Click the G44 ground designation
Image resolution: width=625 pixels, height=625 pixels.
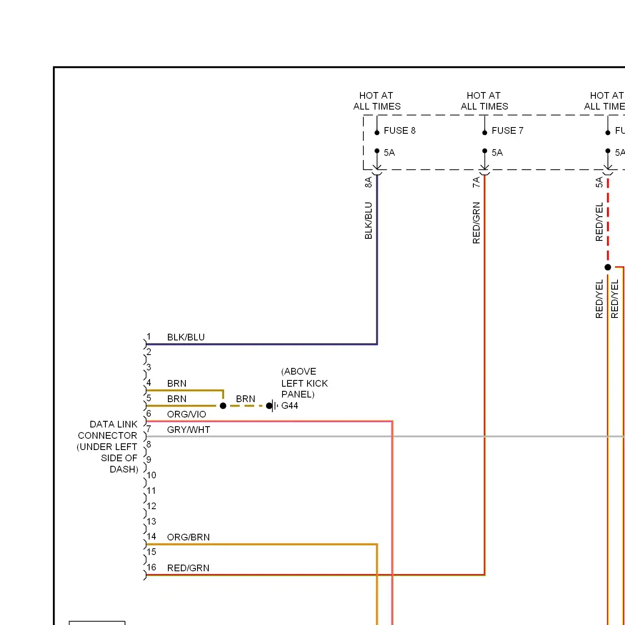point(290,405)
